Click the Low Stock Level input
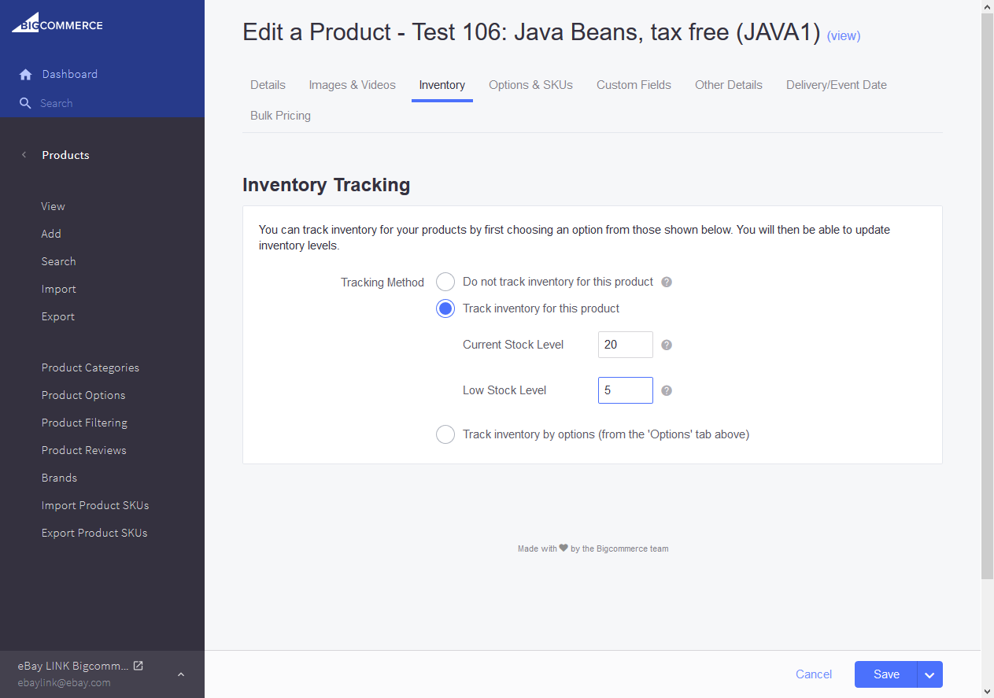Viewport: 994px width, 698px height. (626, 390)
